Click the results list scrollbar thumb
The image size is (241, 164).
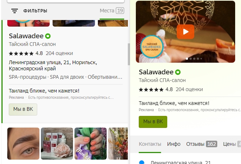pyautogui.click(x=129, y=54)
